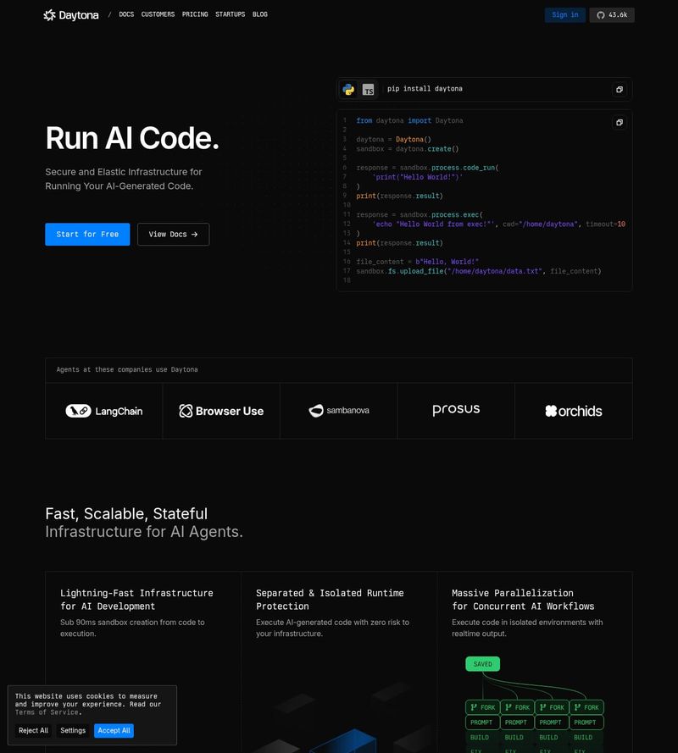Open the Terms of Service link
This screenshot has width=678, height=753.
click(x=47, y=712)
